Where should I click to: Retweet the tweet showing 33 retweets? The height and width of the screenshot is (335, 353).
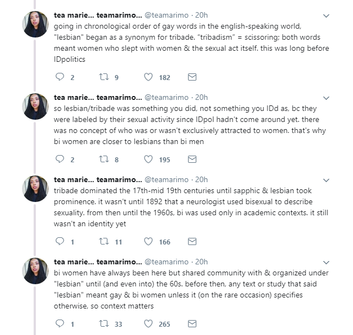click(104, 323)
